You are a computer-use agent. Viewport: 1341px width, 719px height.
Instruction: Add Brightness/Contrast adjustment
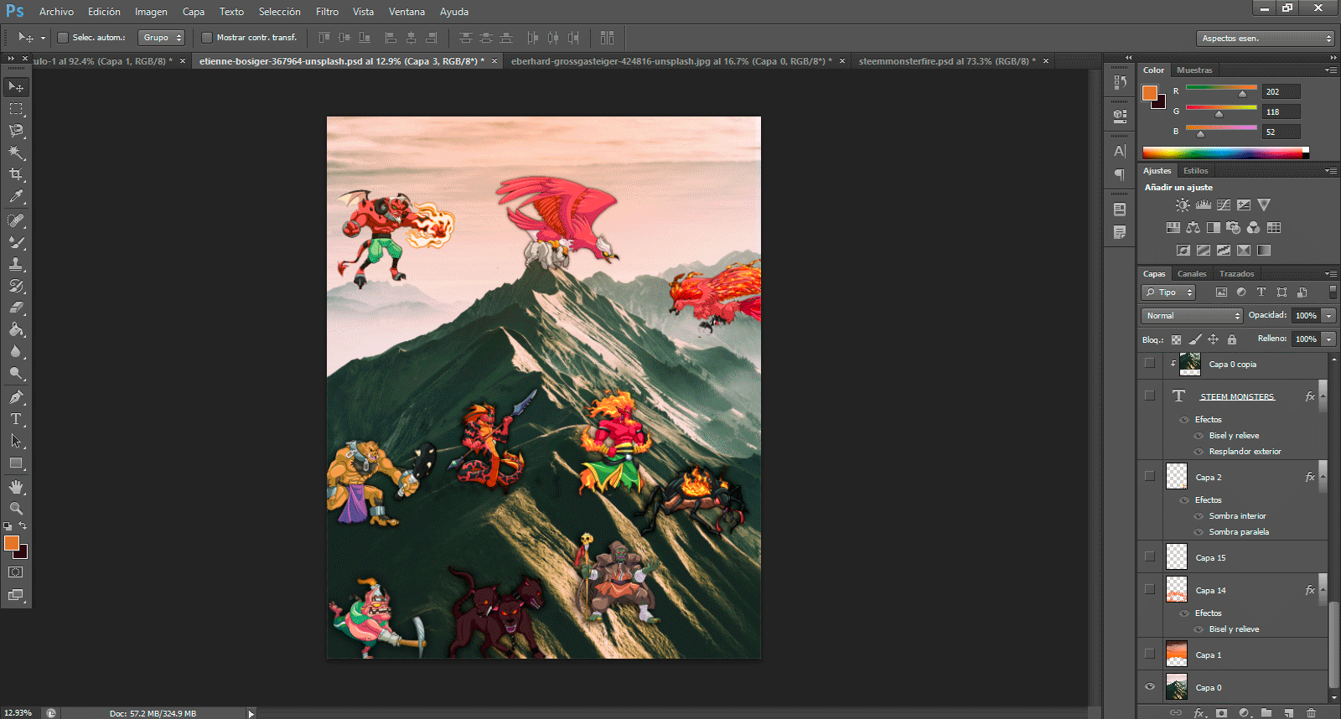click(x=1183, y=204)
